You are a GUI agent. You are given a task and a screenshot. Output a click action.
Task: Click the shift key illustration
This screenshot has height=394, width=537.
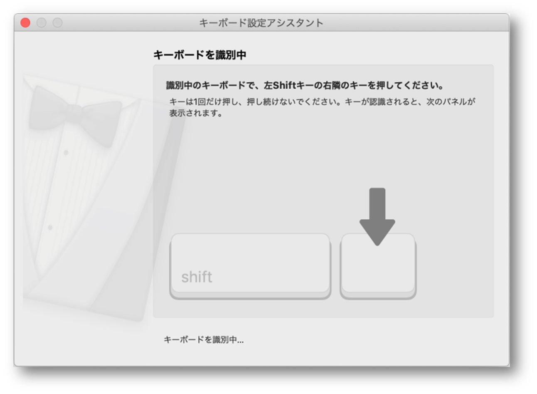click(x=250, y=266)
